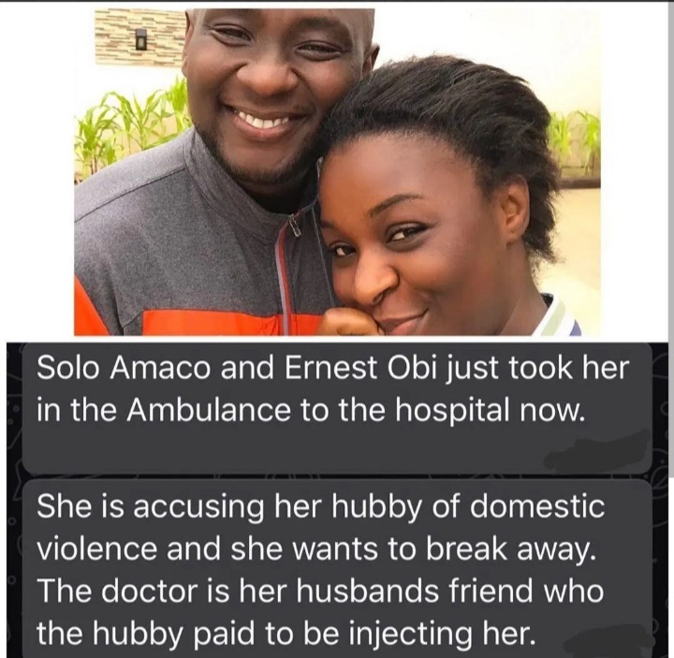Click the zipper pull on the man's jacket
This screenshot has width=674, height=658.
click(295, 227)
